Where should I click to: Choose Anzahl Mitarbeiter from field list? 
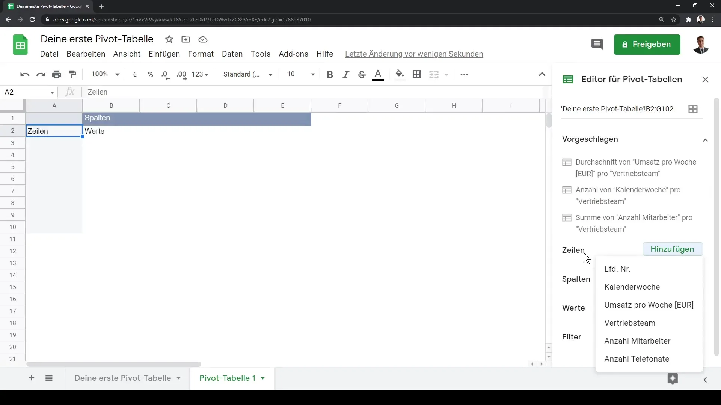tap(649, 341)
